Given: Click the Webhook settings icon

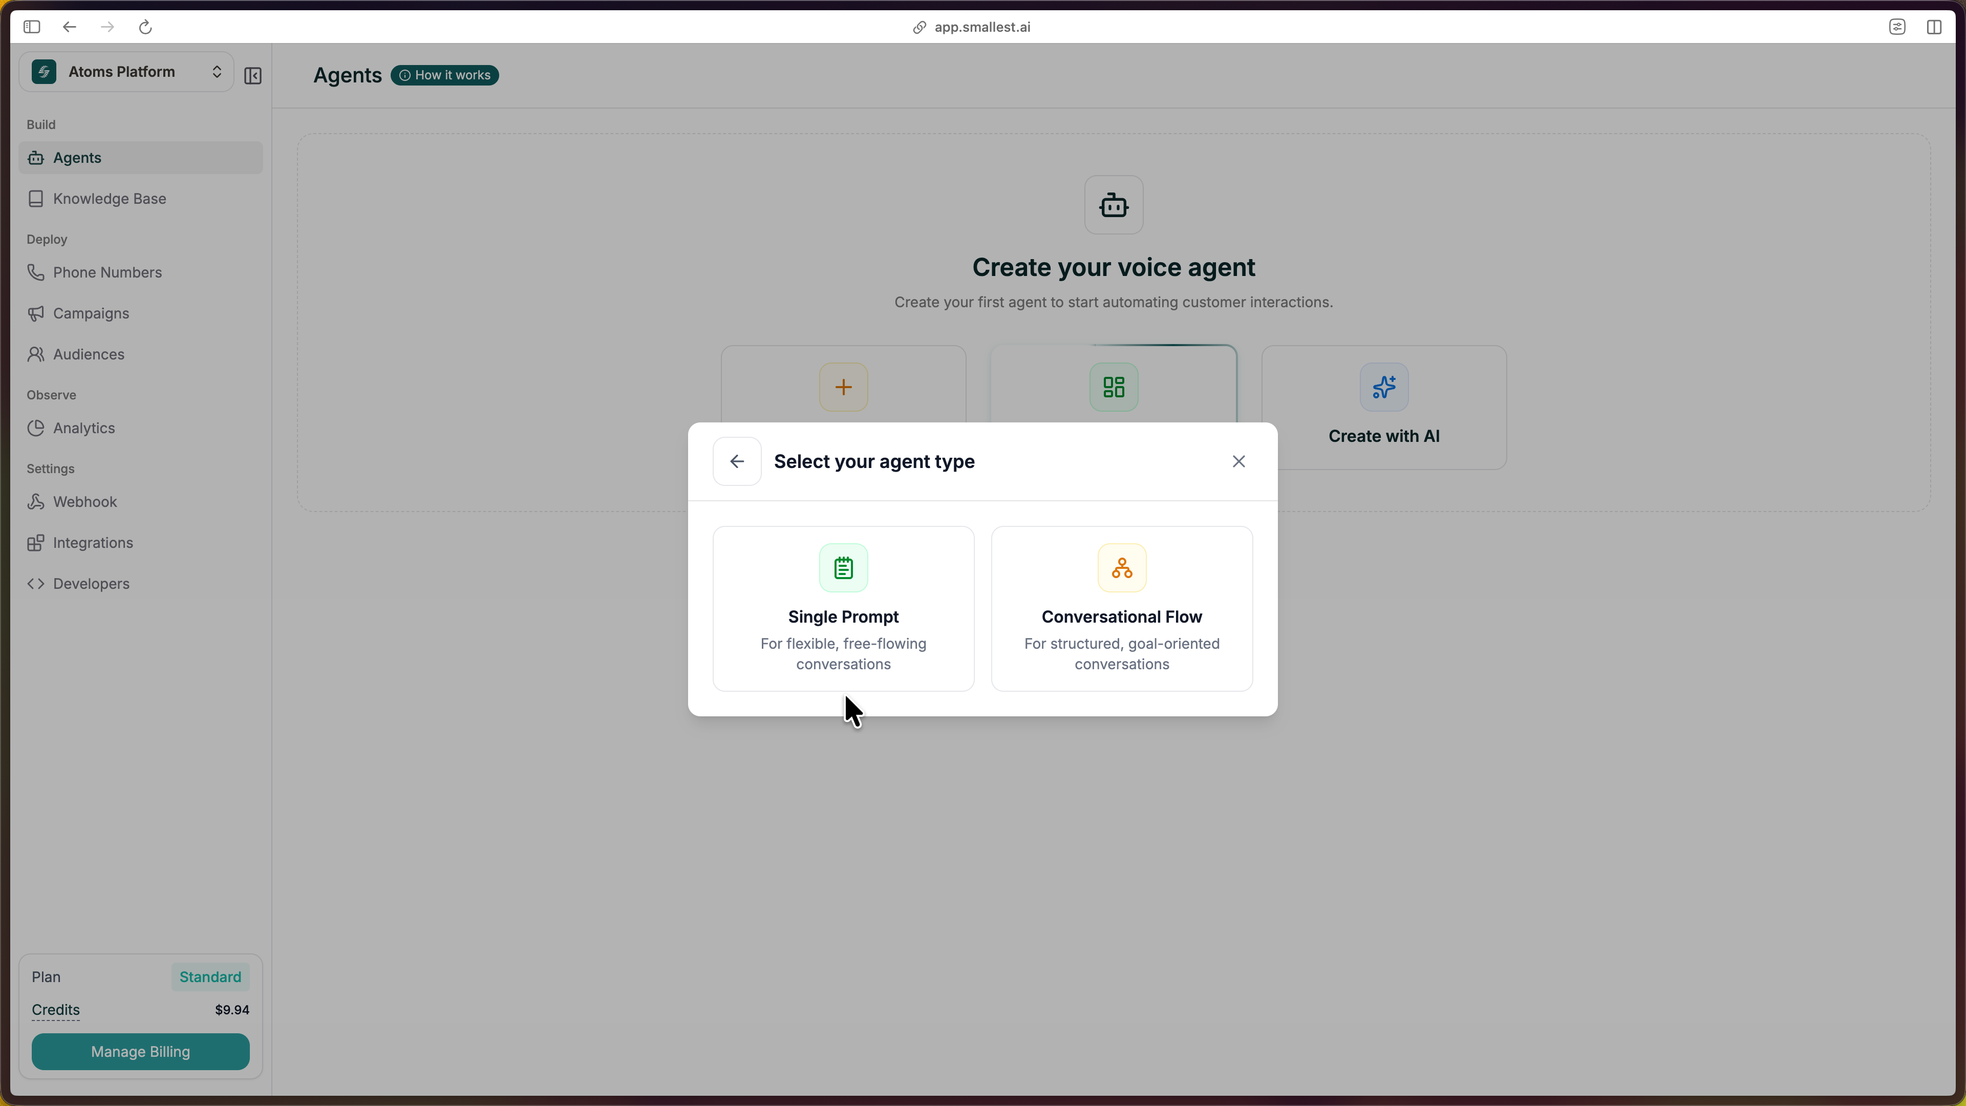Looking at the screenshot, I should (36, 501).
